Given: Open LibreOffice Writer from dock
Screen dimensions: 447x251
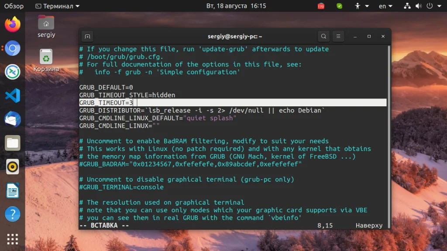Looking at the screenshot, I should 13,190.
